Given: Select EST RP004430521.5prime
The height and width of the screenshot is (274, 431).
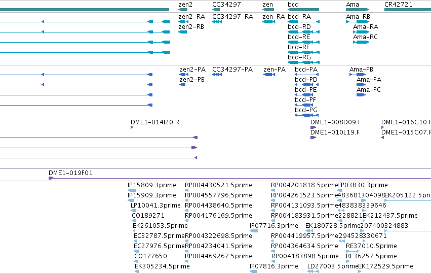Looking at the screenshot, I should (187, 190).
